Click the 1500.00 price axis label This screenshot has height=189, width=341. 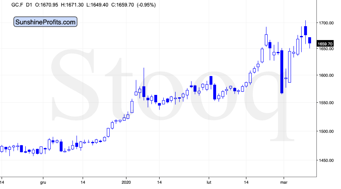click(x=326, y=131)
